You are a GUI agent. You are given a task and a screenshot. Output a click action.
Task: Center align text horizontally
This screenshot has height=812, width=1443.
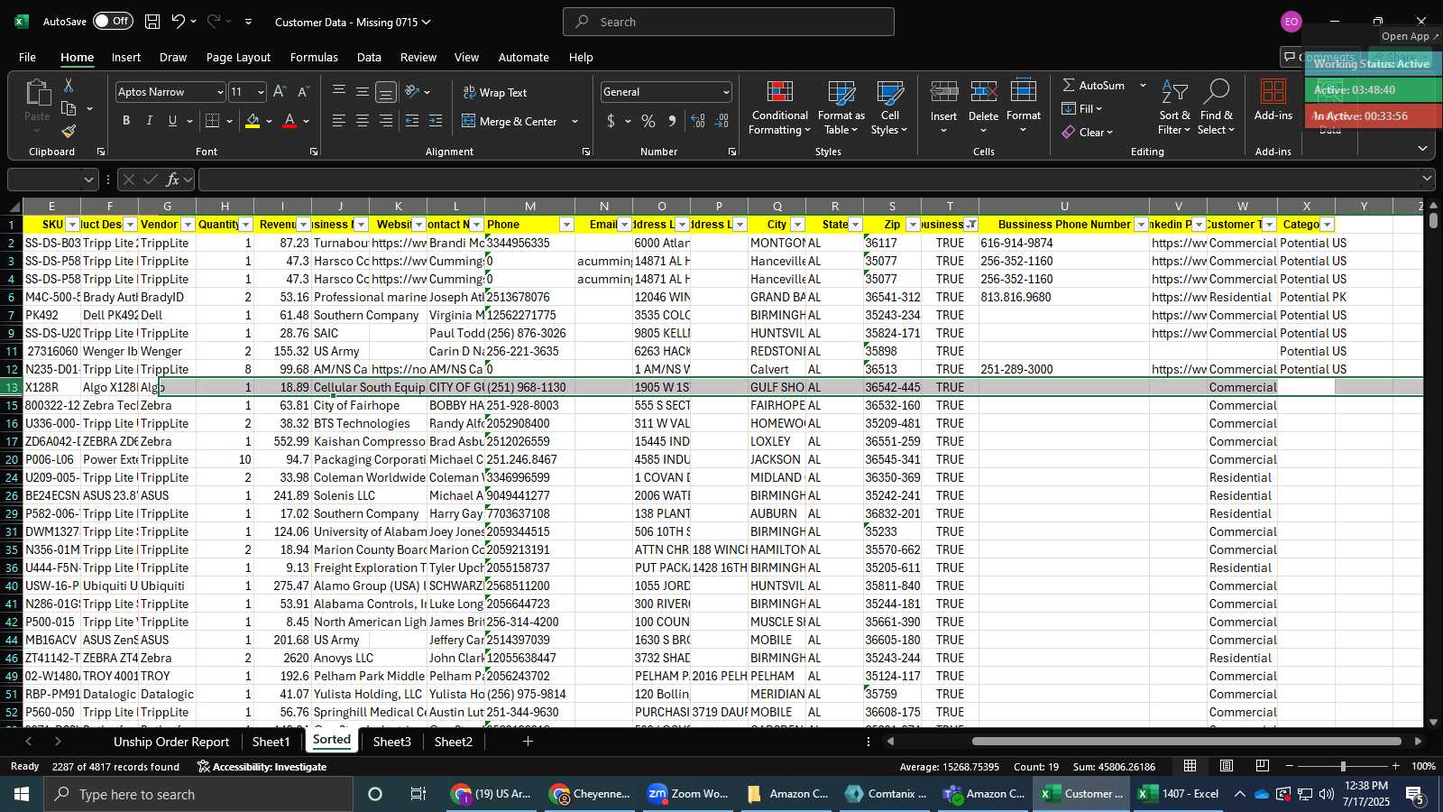363,121
